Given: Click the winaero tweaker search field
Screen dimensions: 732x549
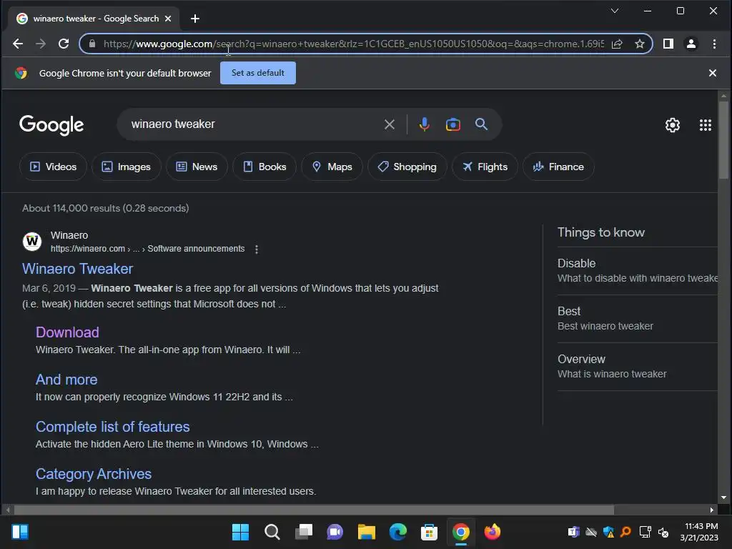Looking at the screenshot, I should 252,124.
